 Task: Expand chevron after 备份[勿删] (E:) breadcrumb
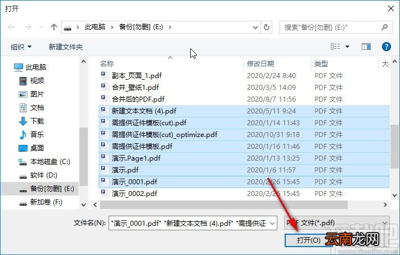pos(170,27)
